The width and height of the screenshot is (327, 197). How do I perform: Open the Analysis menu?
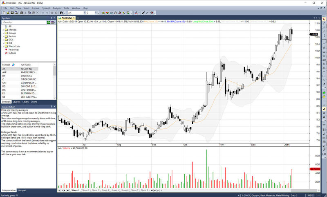point(56,8)
